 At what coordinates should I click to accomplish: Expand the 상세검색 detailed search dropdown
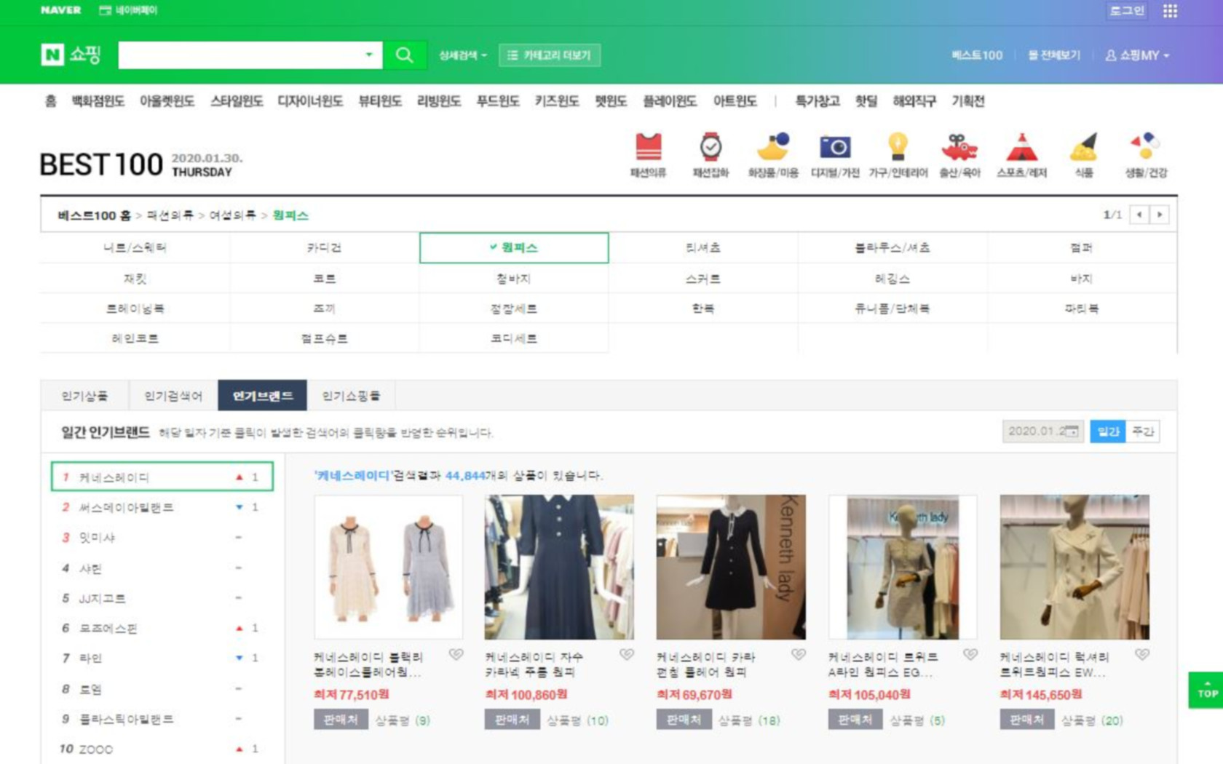(463, 55)
